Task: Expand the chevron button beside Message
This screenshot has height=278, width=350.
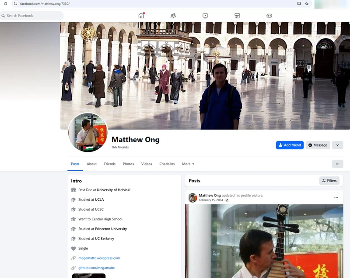Action: [x=337, y=145]
